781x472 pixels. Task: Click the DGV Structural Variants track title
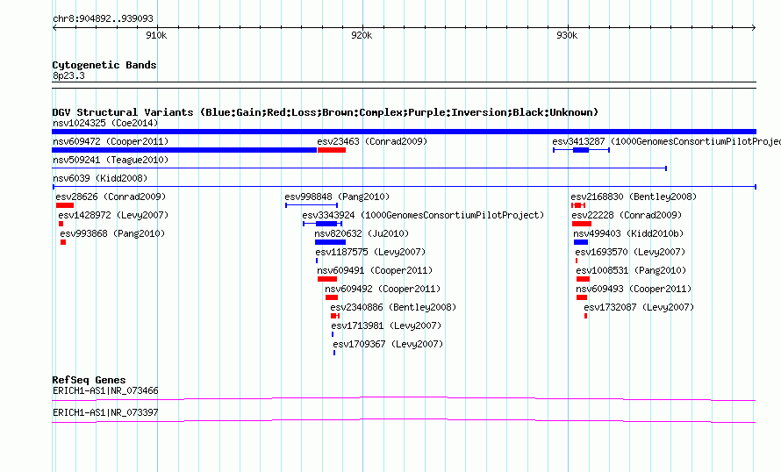[x=326, y=112]
